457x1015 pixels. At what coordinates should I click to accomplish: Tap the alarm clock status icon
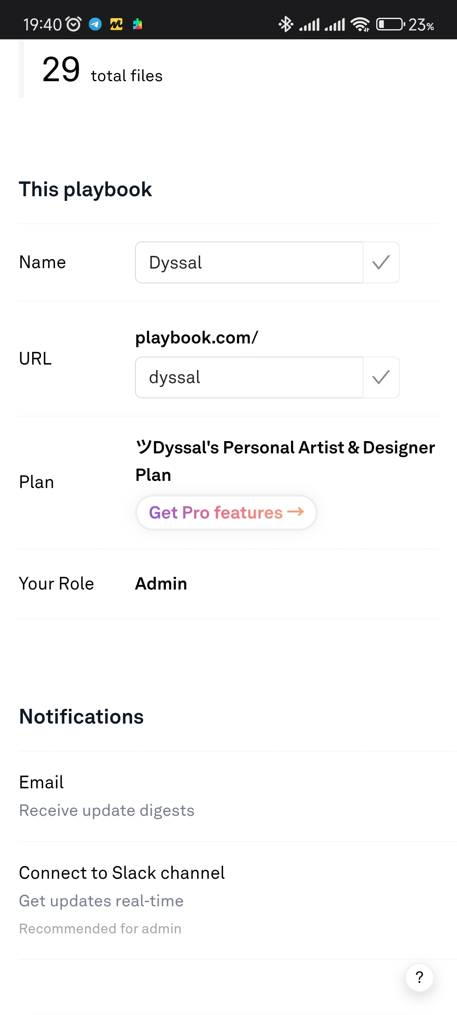pos(74,25)
